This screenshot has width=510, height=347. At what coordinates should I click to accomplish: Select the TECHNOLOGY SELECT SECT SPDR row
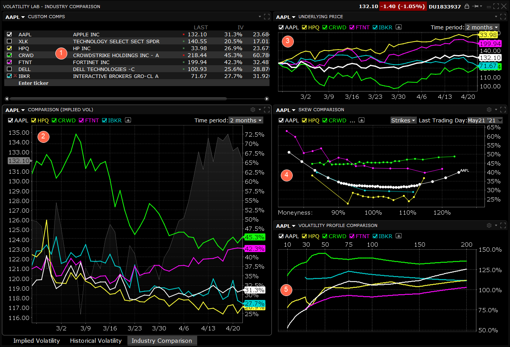[137, 41]
